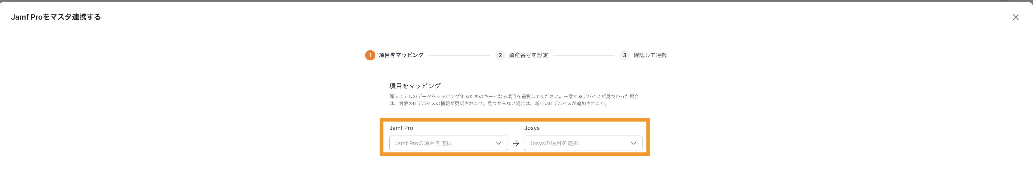Close the Jamf Pro integration dialog
Viewport: 1033px width, 182px height.
point(1015,17)
